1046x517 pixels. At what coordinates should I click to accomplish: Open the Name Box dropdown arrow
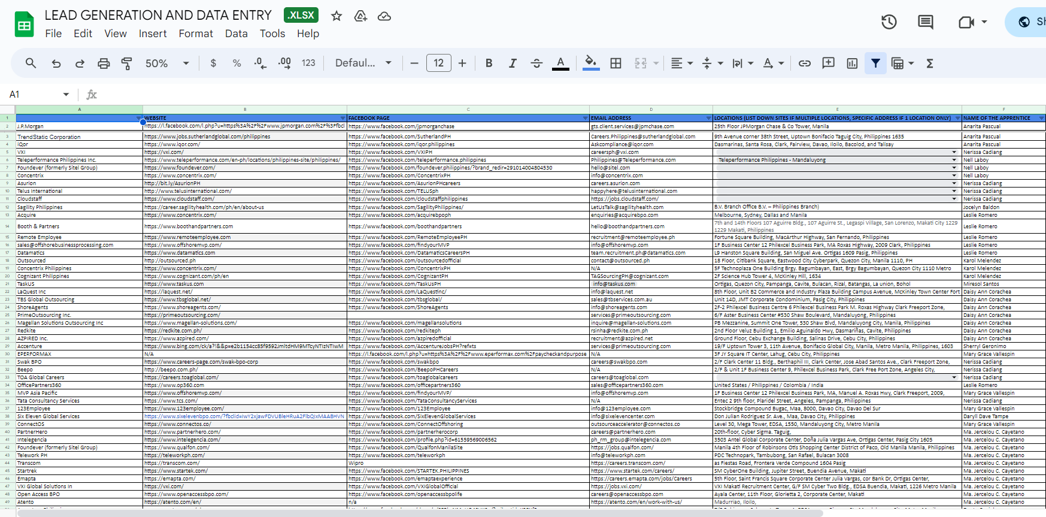point(66,94)
